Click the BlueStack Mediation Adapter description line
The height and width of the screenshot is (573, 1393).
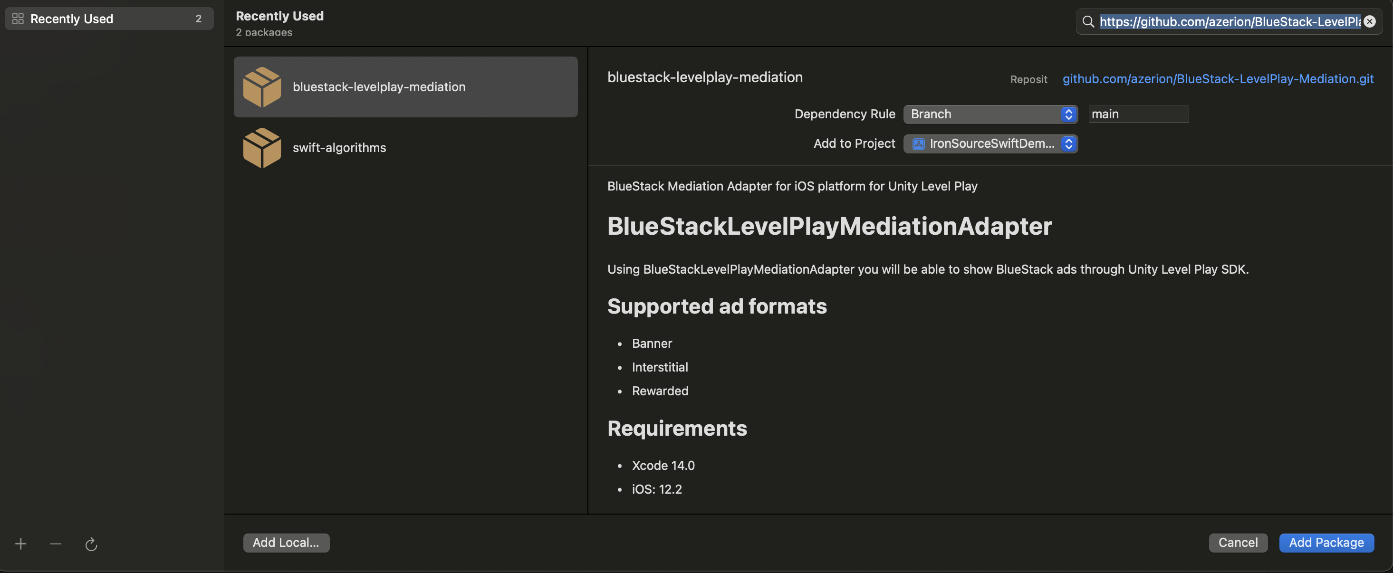(792, 186)
